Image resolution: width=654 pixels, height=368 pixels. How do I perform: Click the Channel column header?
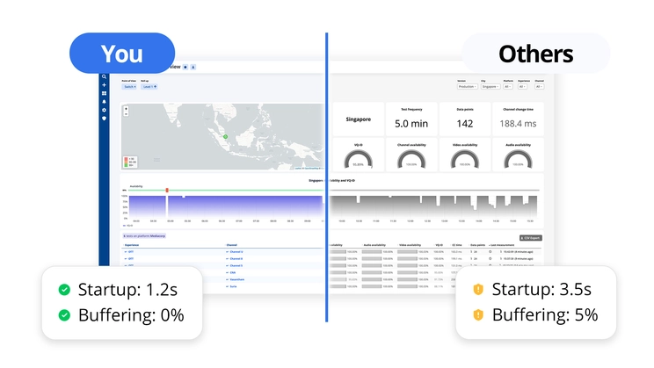[232, 245]
